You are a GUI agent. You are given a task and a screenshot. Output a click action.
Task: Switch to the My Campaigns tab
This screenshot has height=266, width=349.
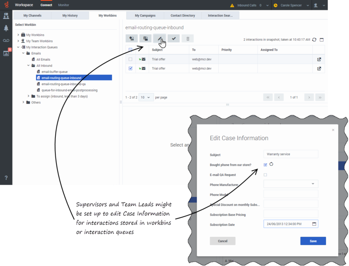coord(145,16)
